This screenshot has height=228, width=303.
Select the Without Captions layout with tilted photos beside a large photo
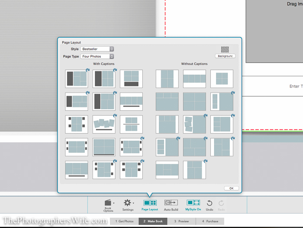pyautogui.click(x=195, y=125)
